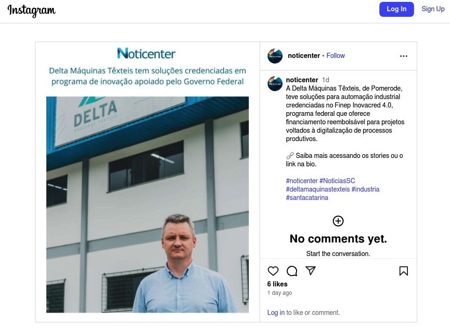Open the Sign Up link
This screenshot has height=335, width=450.
pos(433,9)
